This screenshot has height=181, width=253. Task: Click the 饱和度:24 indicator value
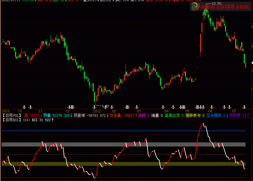pos(238,115)
